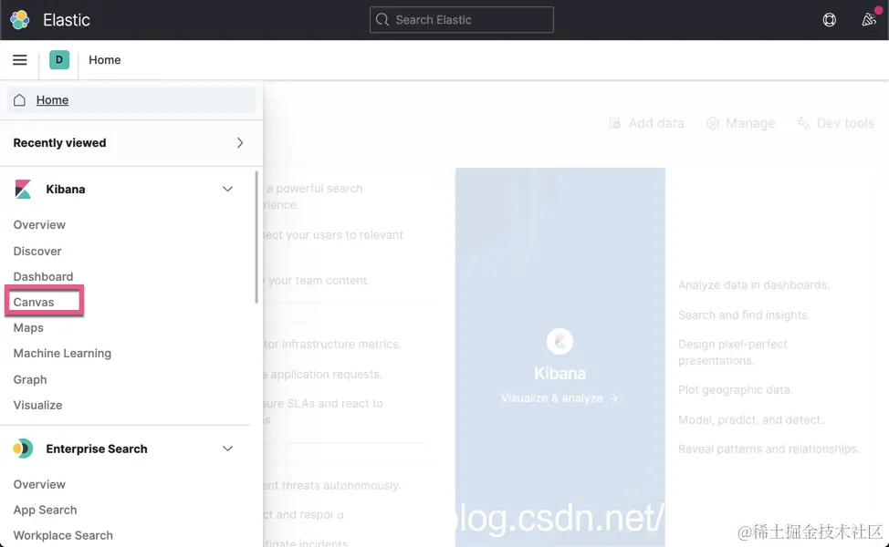
Task: Click the Home breadcrumb
Action: pyautogui.click(x=104, y=60)
